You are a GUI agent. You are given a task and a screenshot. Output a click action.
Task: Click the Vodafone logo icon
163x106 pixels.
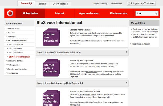tap(10, 13)
